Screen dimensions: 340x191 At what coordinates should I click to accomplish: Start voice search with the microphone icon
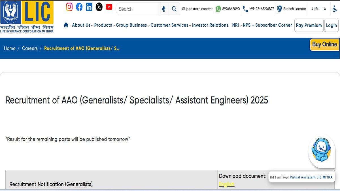click(x=163, y=9)
